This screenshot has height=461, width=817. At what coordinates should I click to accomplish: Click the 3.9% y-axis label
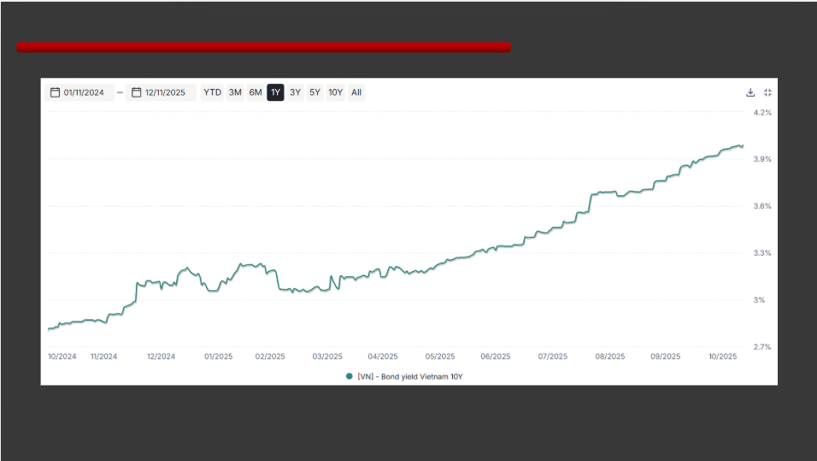point(762,159)
